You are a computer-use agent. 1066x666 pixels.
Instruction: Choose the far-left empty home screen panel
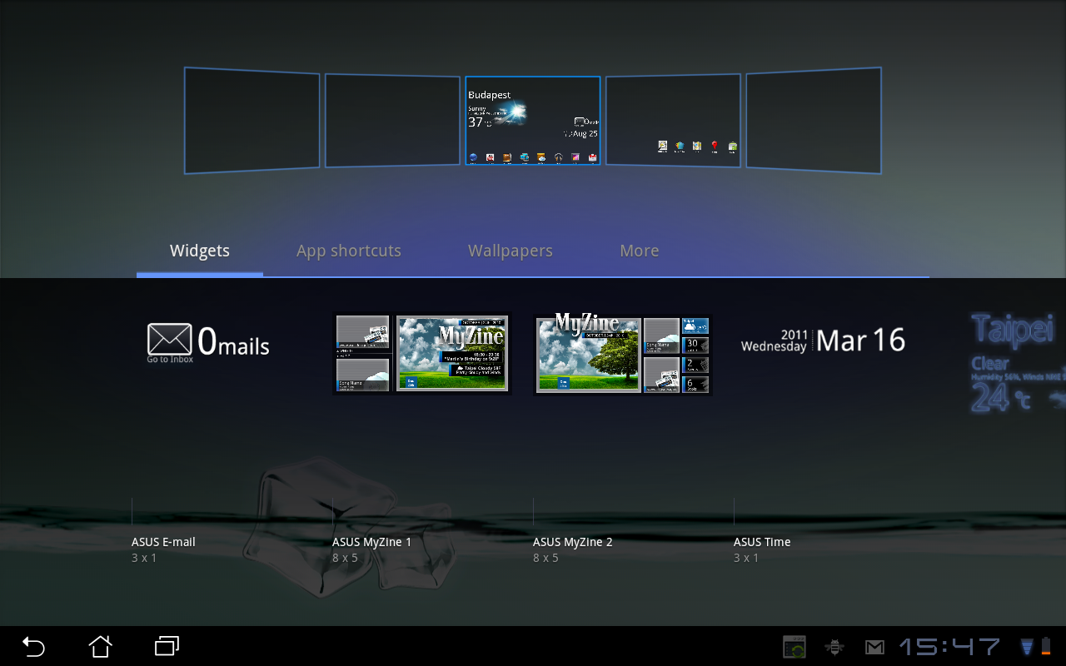[252, 121]
